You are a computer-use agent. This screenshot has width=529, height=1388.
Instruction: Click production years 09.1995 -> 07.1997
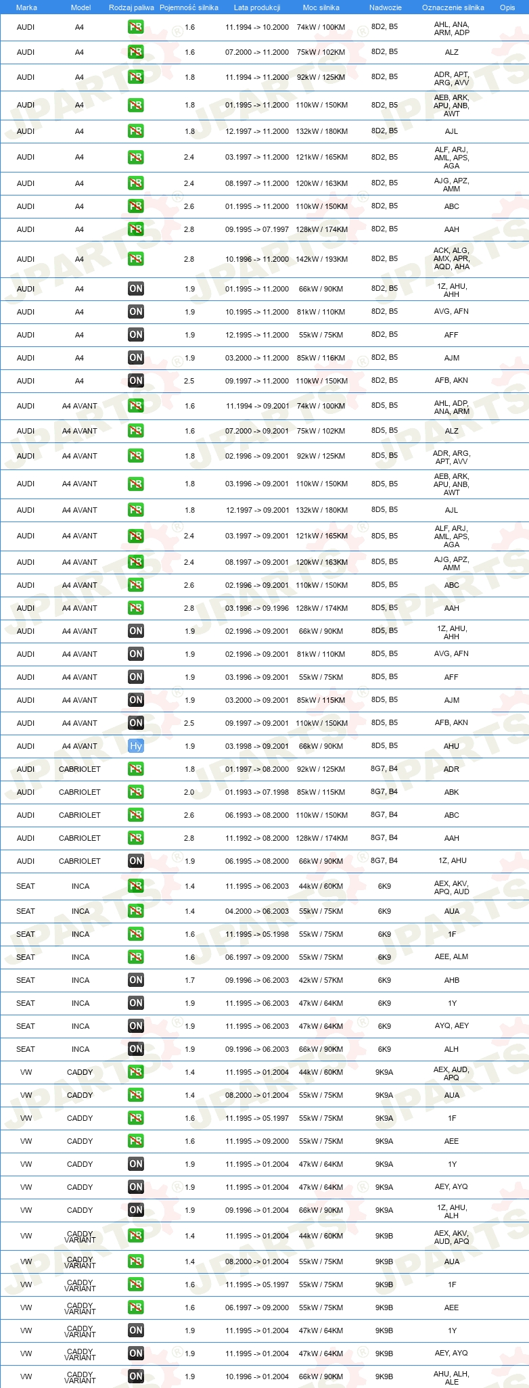tap(257, 229)
